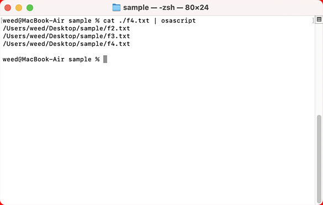Close the Terminal window with red button

[x=8, y=8]
